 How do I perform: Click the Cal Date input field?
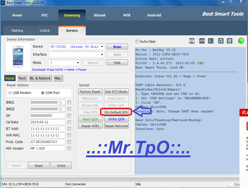47,122
